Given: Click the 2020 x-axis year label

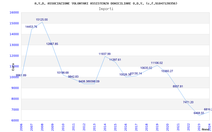Looking at the screenshot, I should tap(168, 127).
